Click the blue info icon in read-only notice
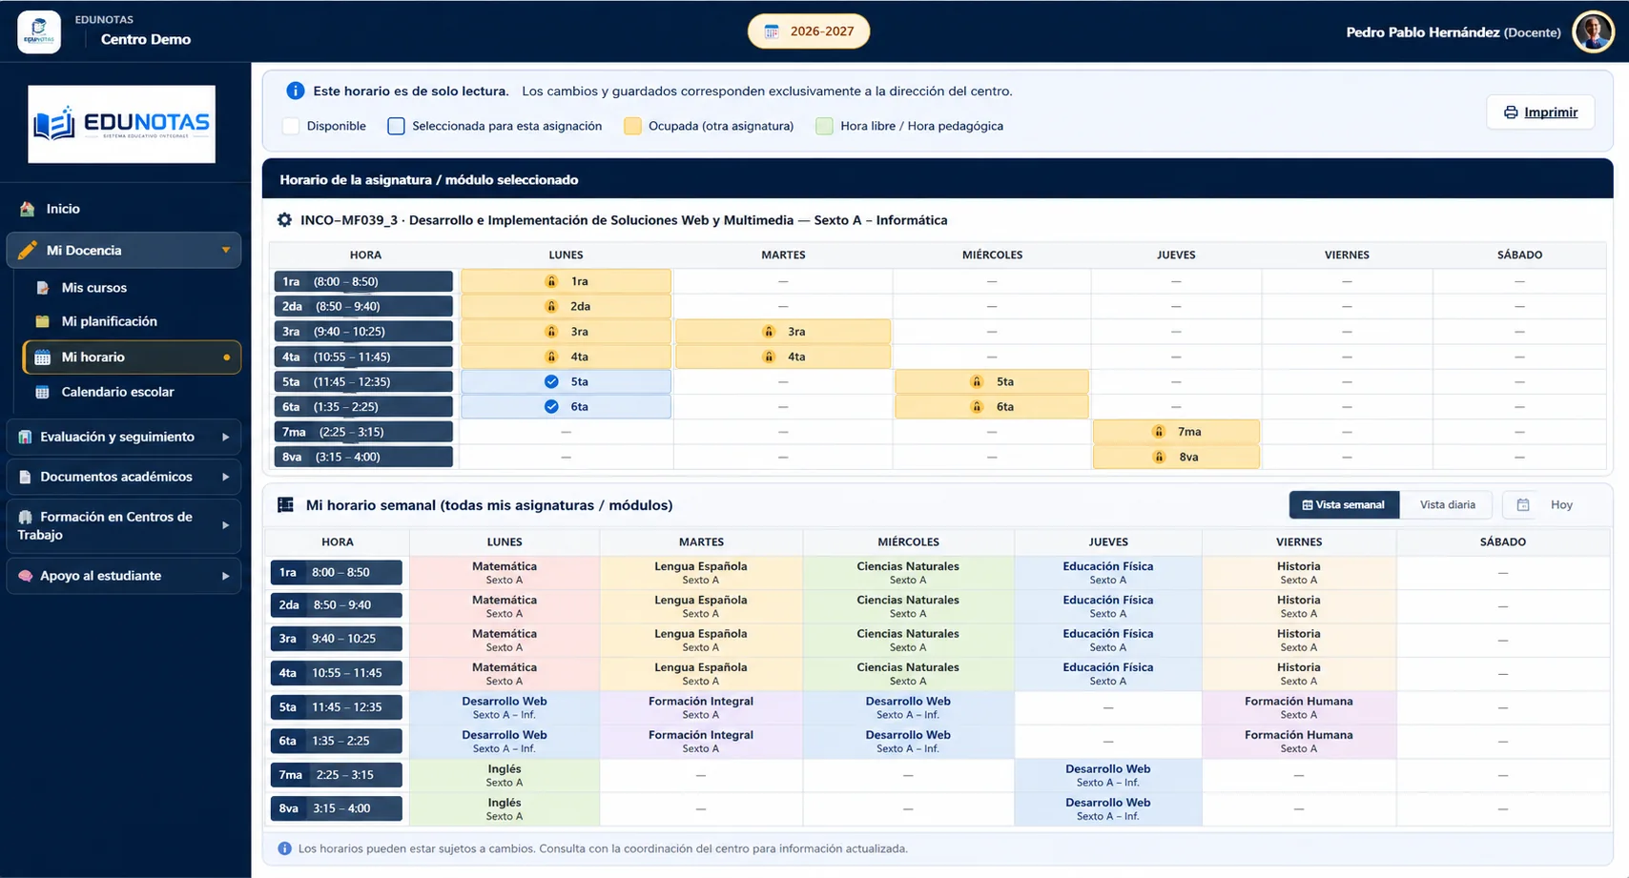The image size is (1629, 878). coord(295,91)
